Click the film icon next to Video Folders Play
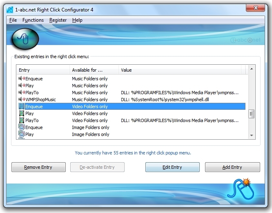This screenshot has width=272, height=213. (22, 113)
